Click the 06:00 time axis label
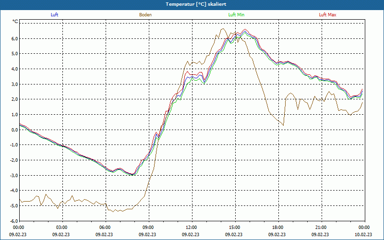This screenshot has height=240, width=384. coord(106,228)
